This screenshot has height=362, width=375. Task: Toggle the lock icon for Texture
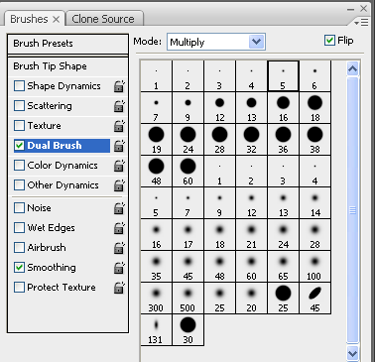[119, 126]
